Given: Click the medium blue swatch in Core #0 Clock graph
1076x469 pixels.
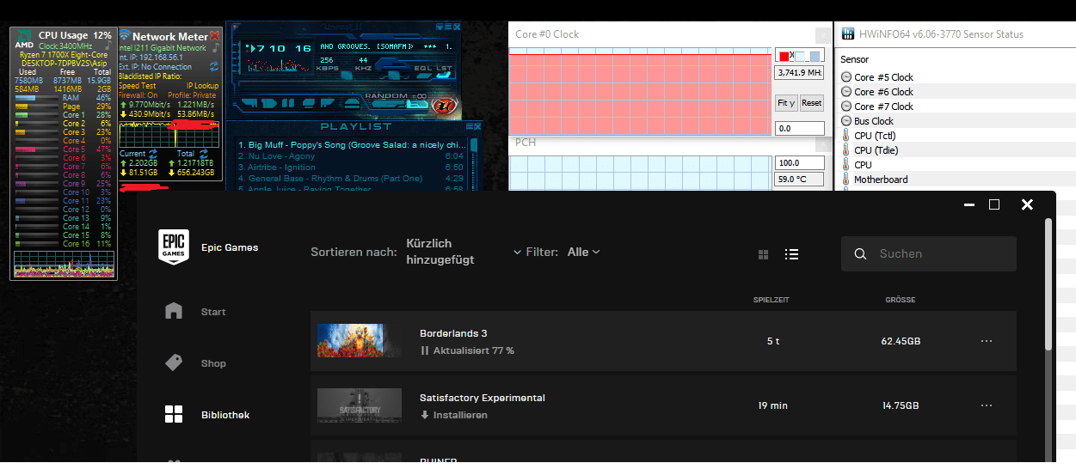Looking at the screenshot, I should coord(815,57).
